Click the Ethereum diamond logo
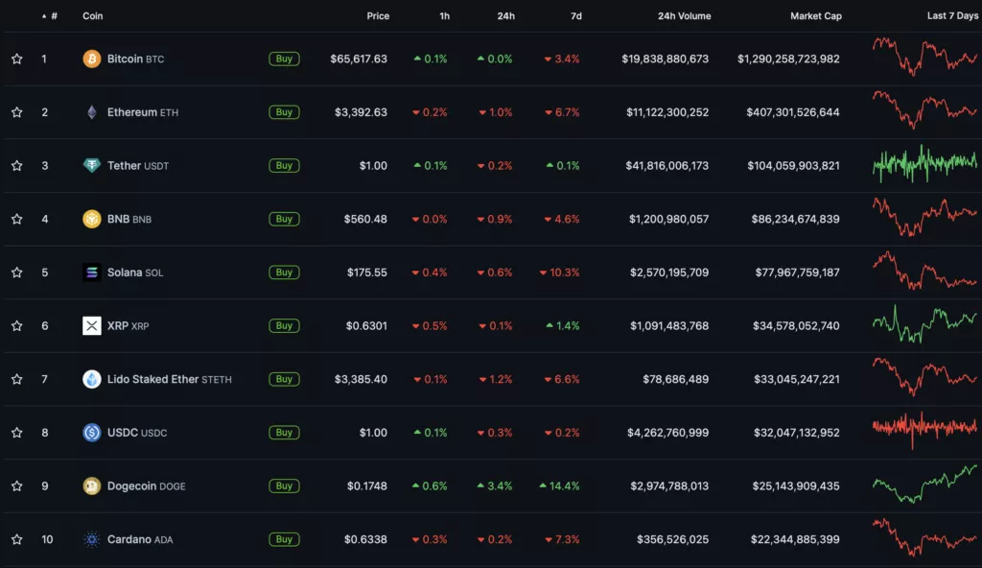Screen dimensions: 982x568 pos(91,112)
